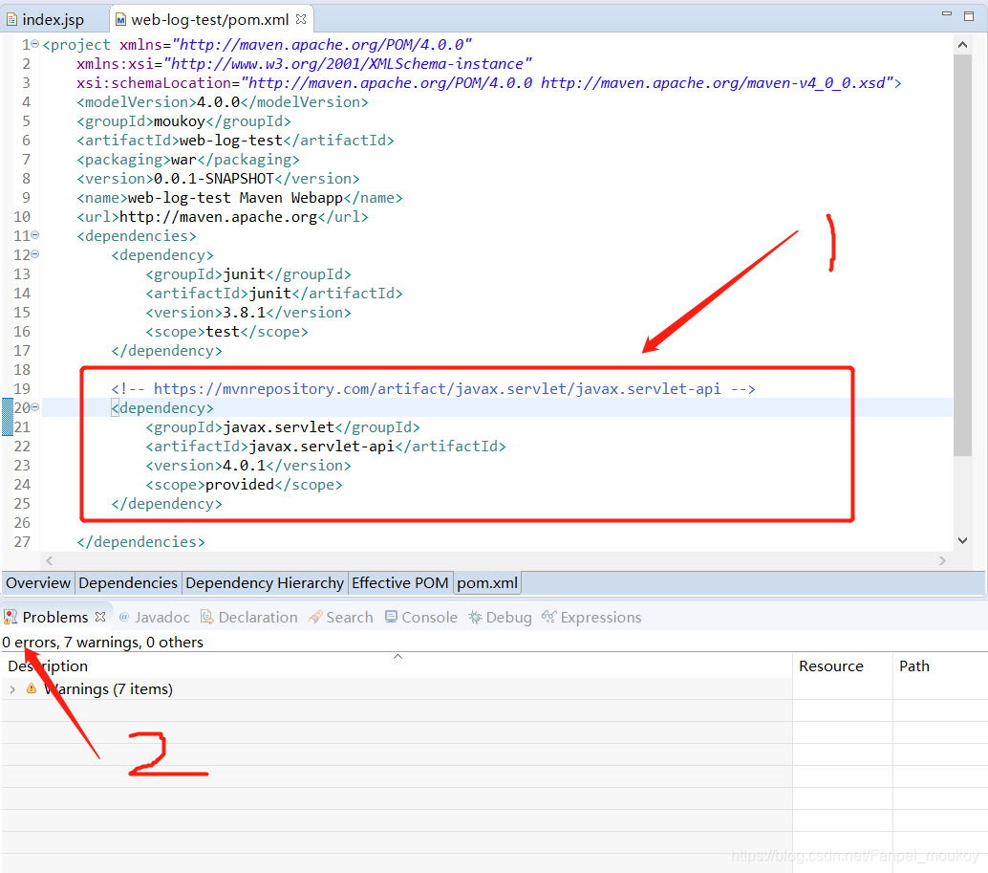Sort problems by Description column
Screen dimensions: 988x873
[397, 666]
